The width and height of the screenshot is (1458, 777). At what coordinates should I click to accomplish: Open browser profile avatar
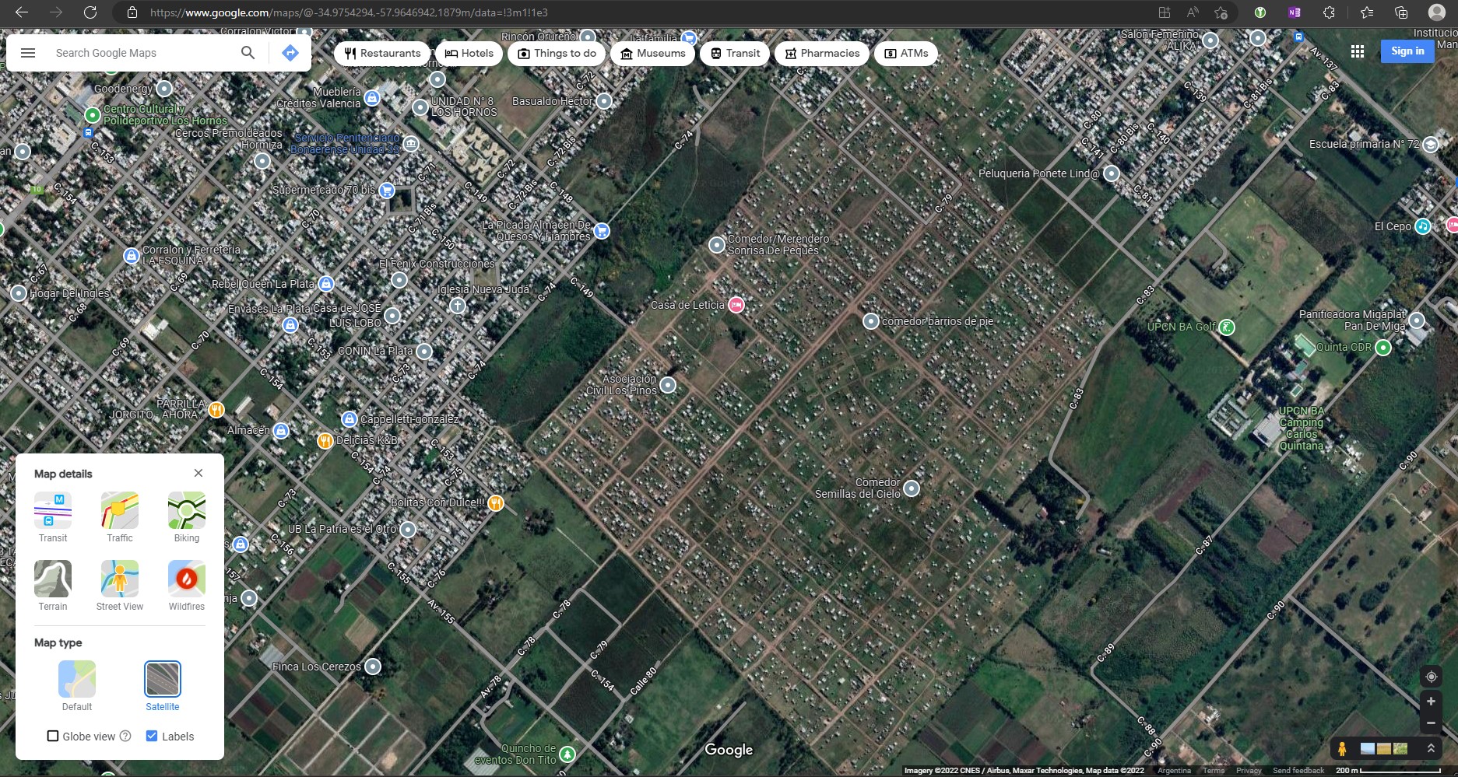tap(1437, 12)
